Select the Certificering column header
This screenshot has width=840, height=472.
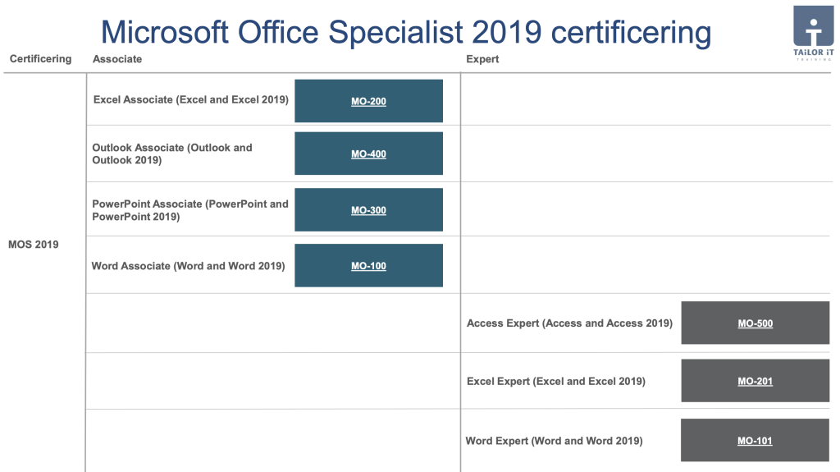coord(40,59)
